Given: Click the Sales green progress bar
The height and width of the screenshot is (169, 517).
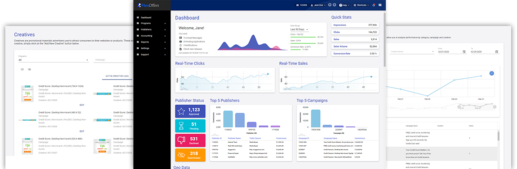Looking at the screenshot, I should (x=303, y=43).
